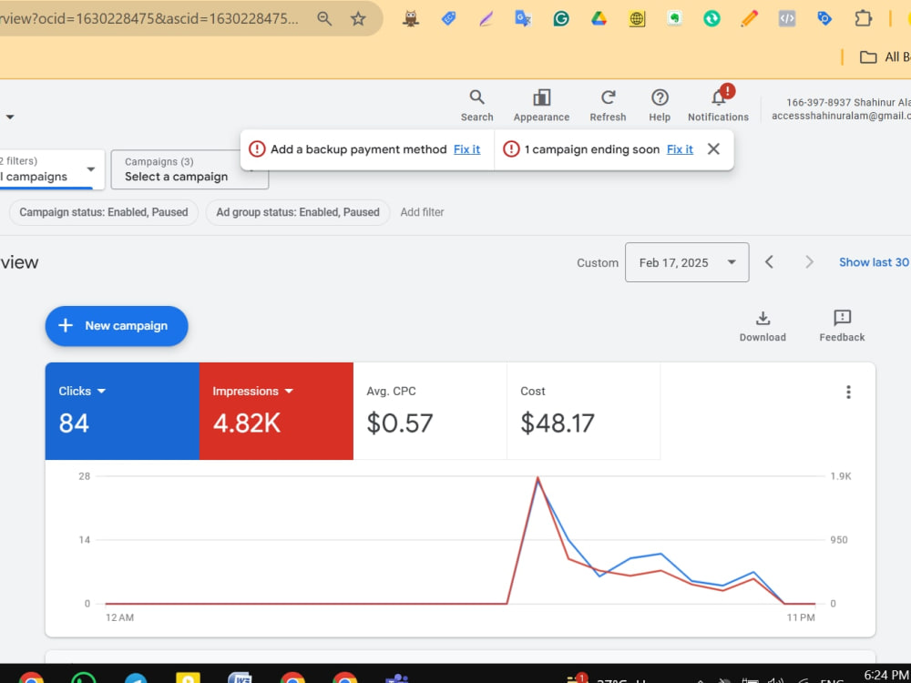Click Add filter
This screenshot has height=683, width=911.
422,212
